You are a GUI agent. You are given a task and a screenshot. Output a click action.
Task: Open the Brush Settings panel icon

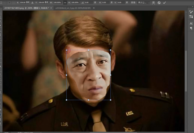(191, 12)
